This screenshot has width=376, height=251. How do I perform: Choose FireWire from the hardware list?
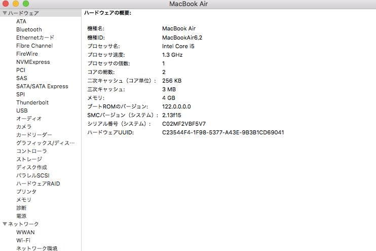(27, 54)
